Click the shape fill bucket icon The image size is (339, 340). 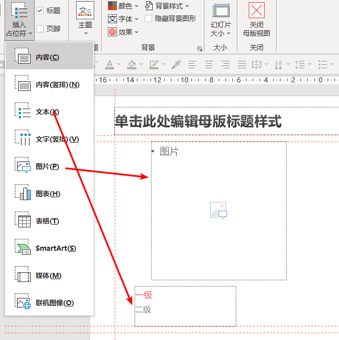pyautogui.click(x=132, y=64)
